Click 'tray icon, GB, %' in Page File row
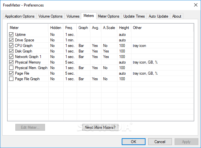This screenshot has height=148, width=201. tap(145, 73)
